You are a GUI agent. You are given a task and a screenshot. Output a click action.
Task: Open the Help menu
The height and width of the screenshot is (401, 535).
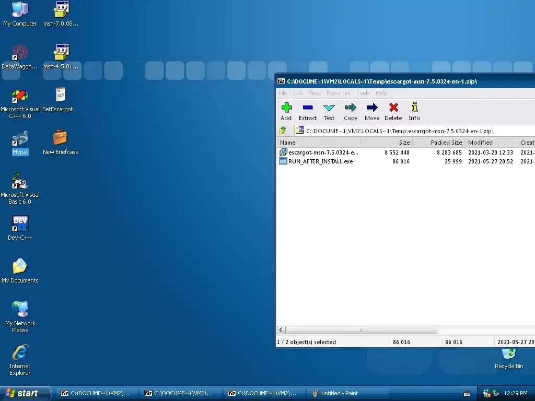[381, 93]
